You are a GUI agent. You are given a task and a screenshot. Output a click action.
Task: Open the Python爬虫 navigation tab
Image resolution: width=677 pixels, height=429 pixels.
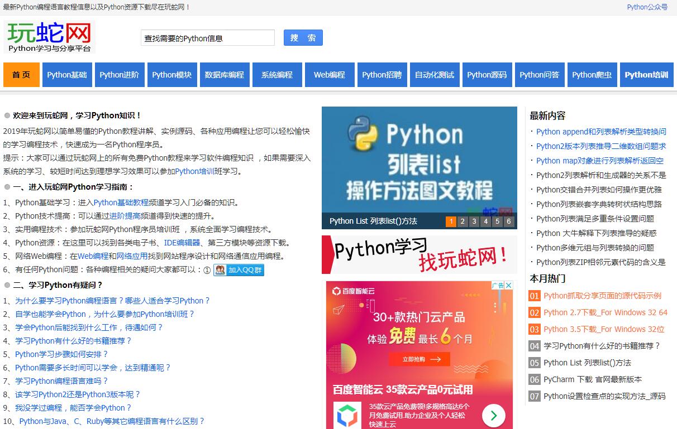tap(592, 75)
